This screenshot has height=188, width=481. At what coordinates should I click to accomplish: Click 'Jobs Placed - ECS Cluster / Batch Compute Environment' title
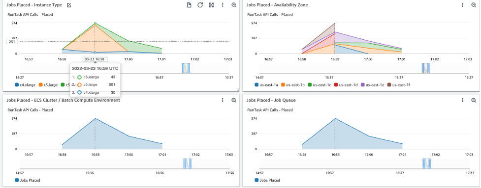(x=64, y=100)
